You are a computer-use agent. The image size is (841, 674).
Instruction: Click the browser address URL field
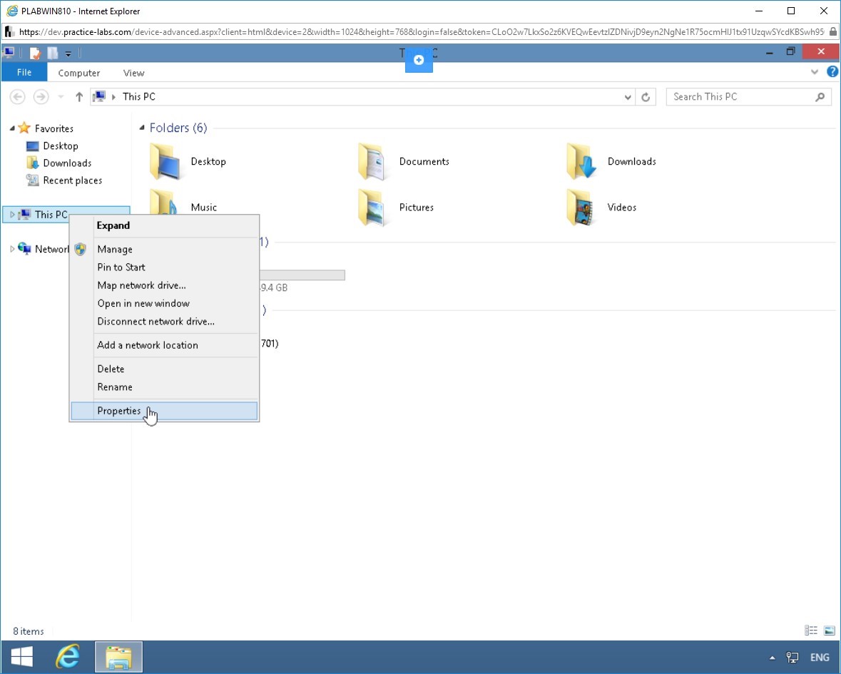[421, 32]
